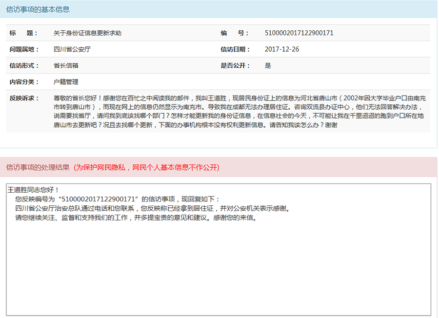Click the 标题 field label
The image size is (439, 318).
23,33
